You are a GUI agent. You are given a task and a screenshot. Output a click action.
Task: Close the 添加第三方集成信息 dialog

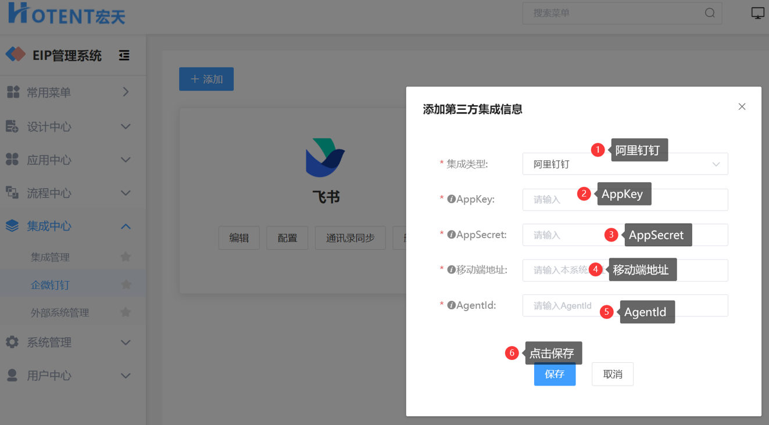[742, 107]
